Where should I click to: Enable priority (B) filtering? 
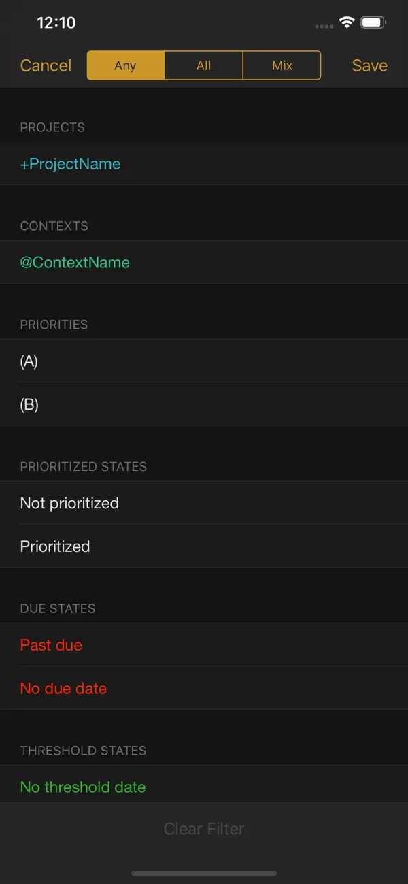(x=29, y=404)
